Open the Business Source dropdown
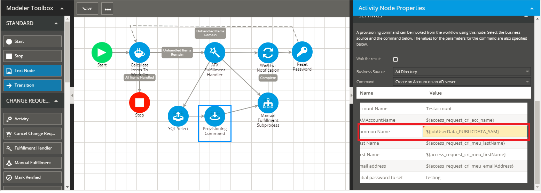The image size is (541, 193). pos(462,72)
